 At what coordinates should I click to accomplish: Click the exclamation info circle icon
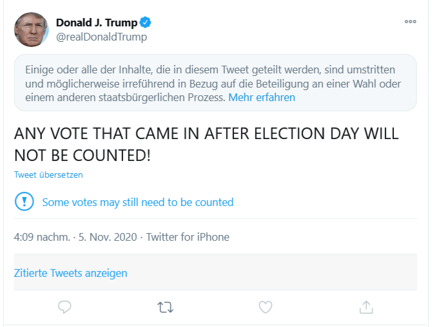point(24,201)
